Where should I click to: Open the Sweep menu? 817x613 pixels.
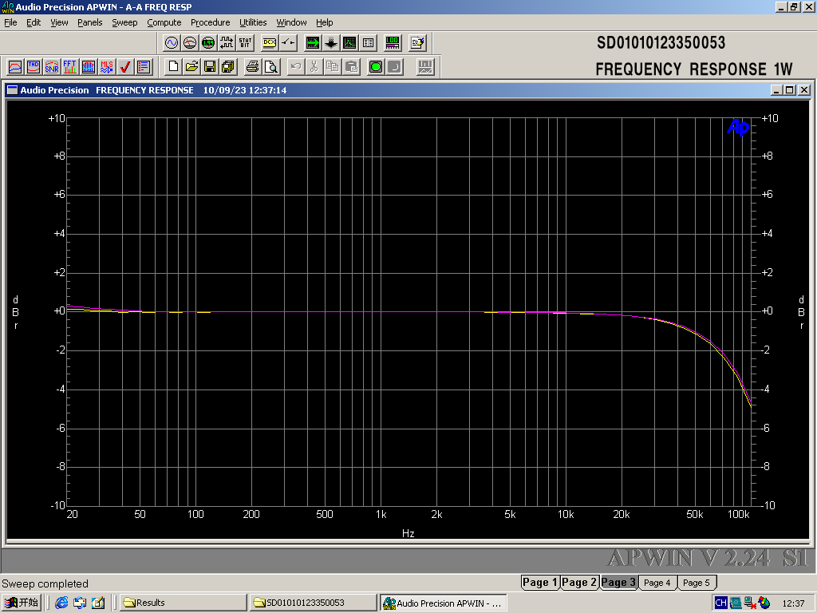click(124, 22)
